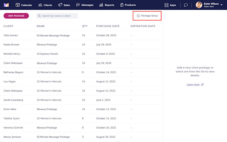Open the chat bubble icon near profile
This screenshot has height=142, width=227.
pos(186,5)
